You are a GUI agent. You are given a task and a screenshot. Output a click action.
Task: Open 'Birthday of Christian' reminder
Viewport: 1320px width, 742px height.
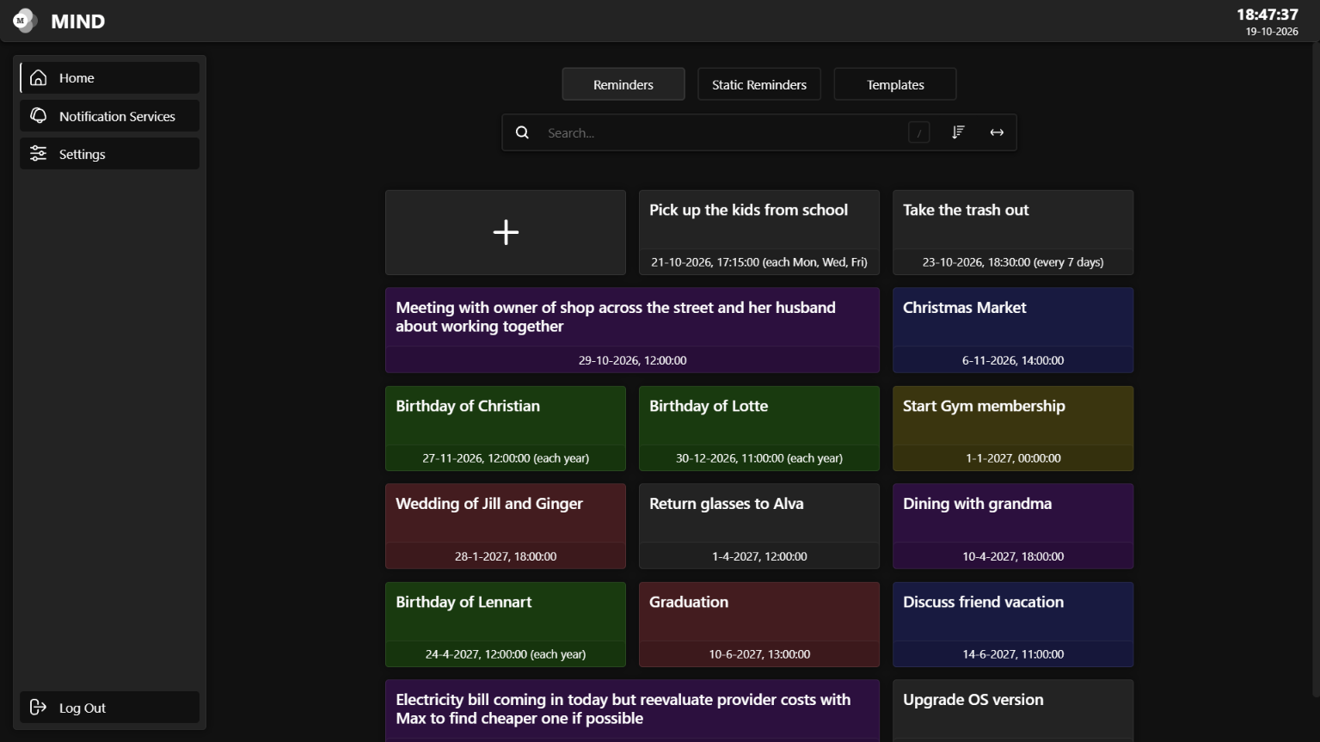pos(506,428)
